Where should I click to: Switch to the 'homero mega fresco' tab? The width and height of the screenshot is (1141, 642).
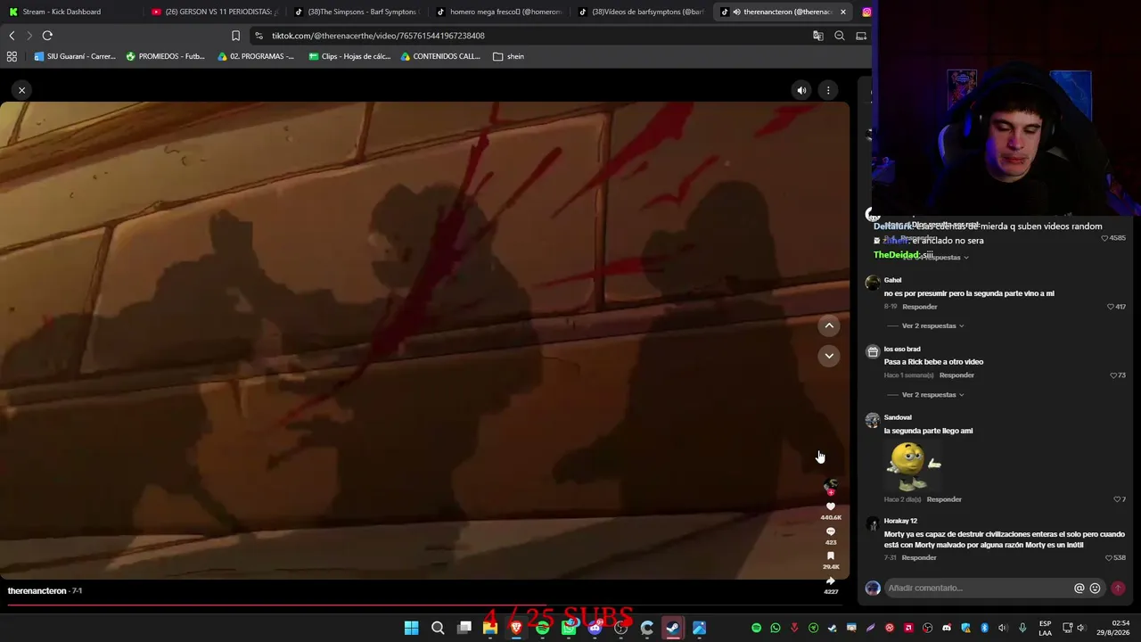(499, 12)
